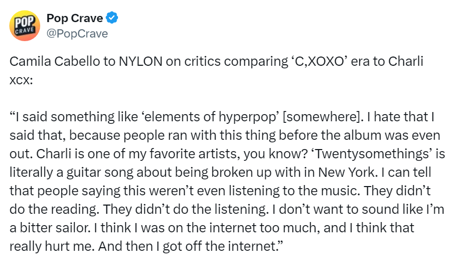Visit the @PopCrave handle link

(77, 33)
